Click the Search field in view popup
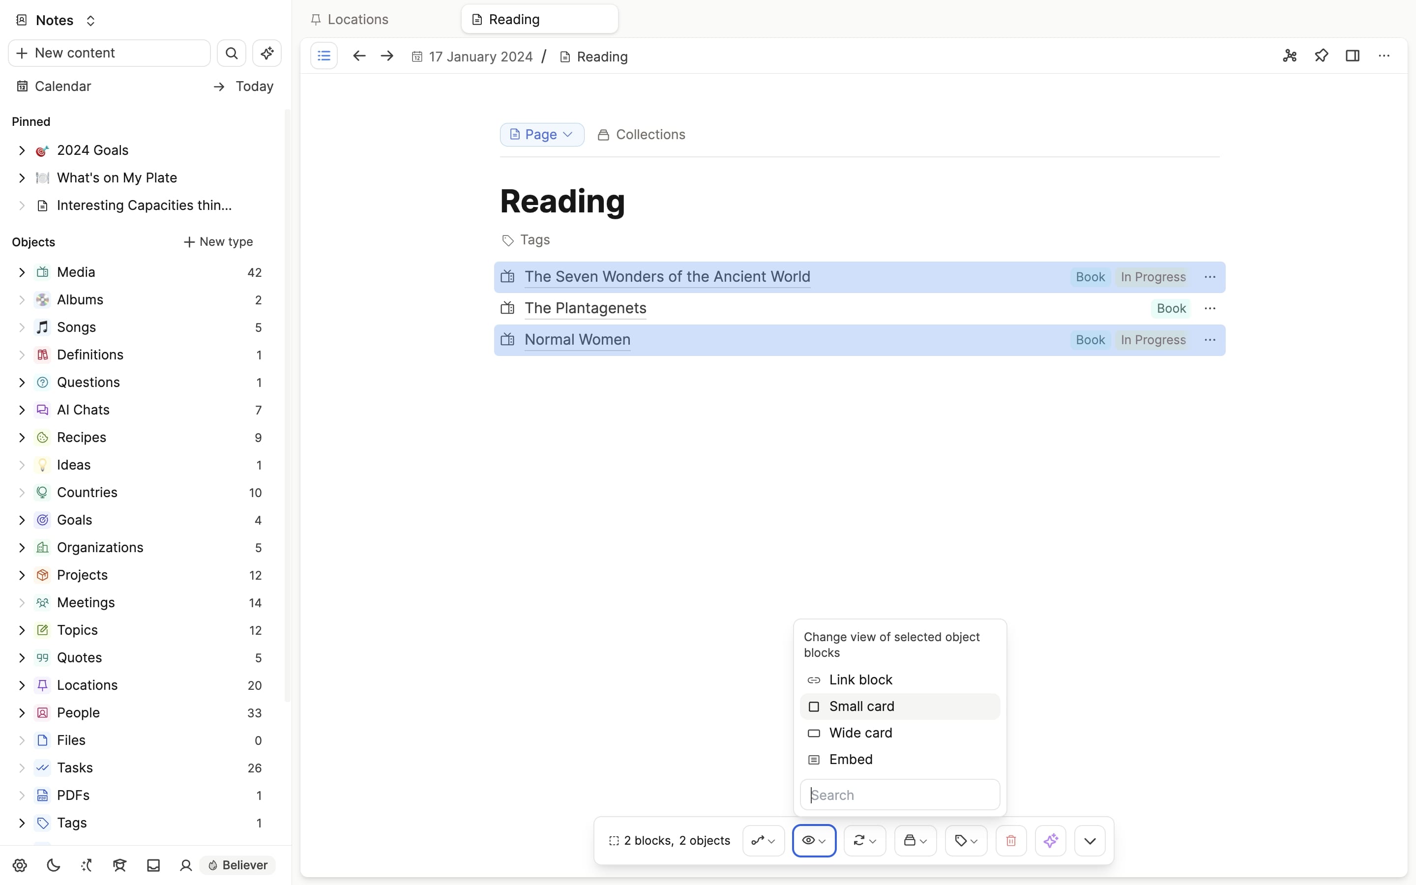Screen dimensions: 1416x885 (x=899, y=795)
